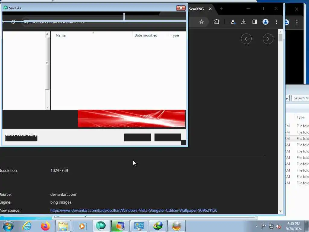The width and height of the screenshot is (309, 232).
Task: Bookmark this page with the star
Action: [201, 22]
